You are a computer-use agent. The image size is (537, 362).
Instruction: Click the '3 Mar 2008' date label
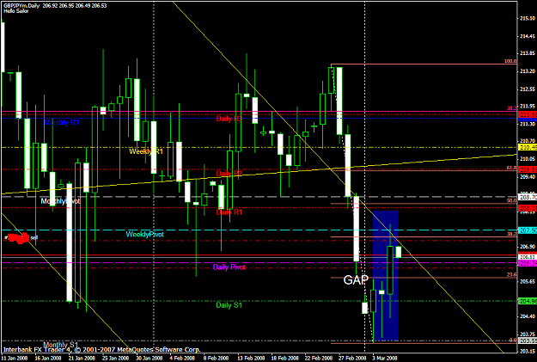click(385, 359)
